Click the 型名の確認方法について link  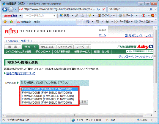coord(21,73)
